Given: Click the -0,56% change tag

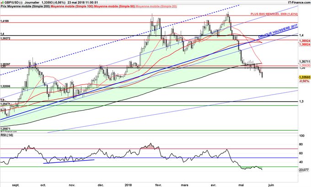Looking at the screenshot, I should [304, 81].
